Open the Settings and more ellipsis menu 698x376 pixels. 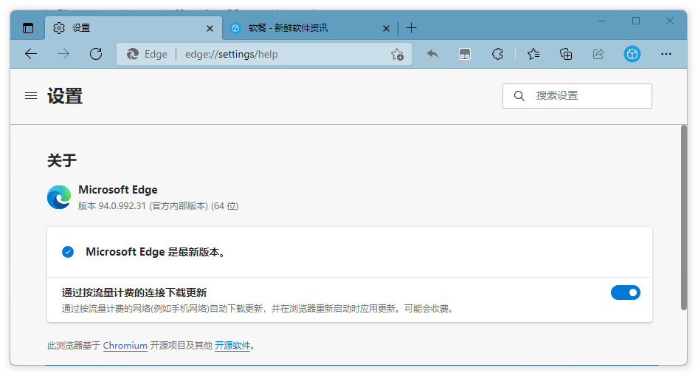[666, 54]
